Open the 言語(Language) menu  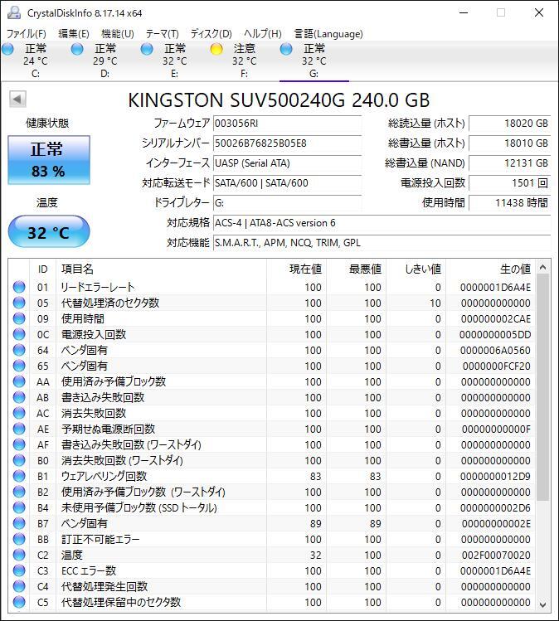click(328, 34)
